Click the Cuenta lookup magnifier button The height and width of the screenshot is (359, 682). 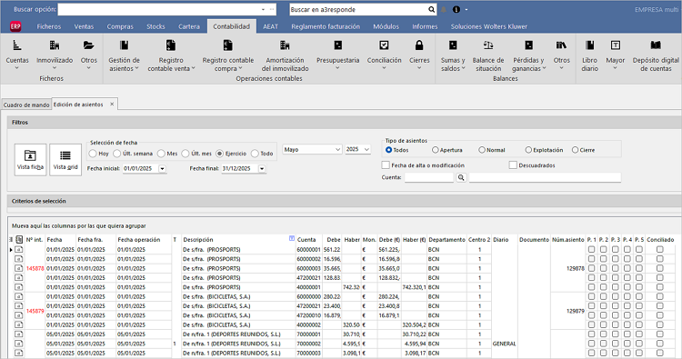[x=461, y=177]
